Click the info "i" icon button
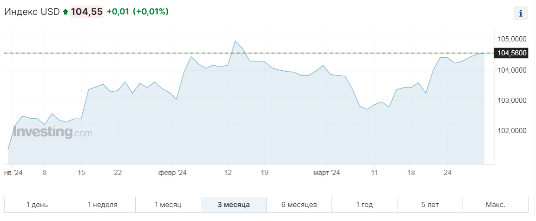The width and height of the screenshot is (536, 221). 521,13
